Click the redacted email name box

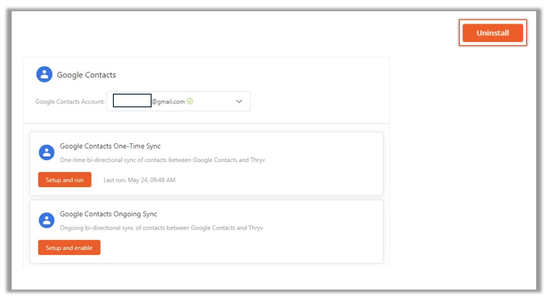132,101
